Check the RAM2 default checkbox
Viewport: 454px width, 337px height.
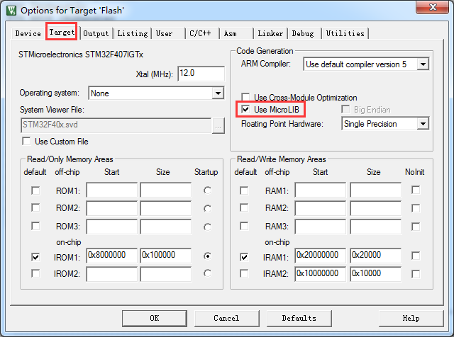[244, 208]
